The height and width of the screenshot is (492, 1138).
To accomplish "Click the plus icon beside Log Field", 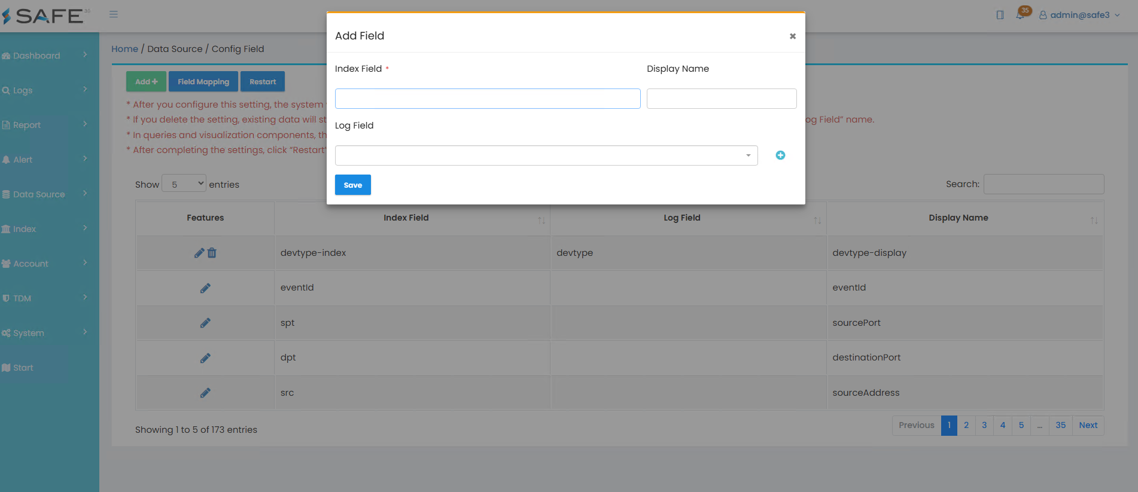I will pyautogui.click(x=780, y=155).
